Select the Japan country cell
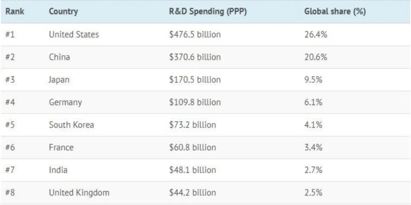Viewport: 411px width, 205px height. point(59,80)
